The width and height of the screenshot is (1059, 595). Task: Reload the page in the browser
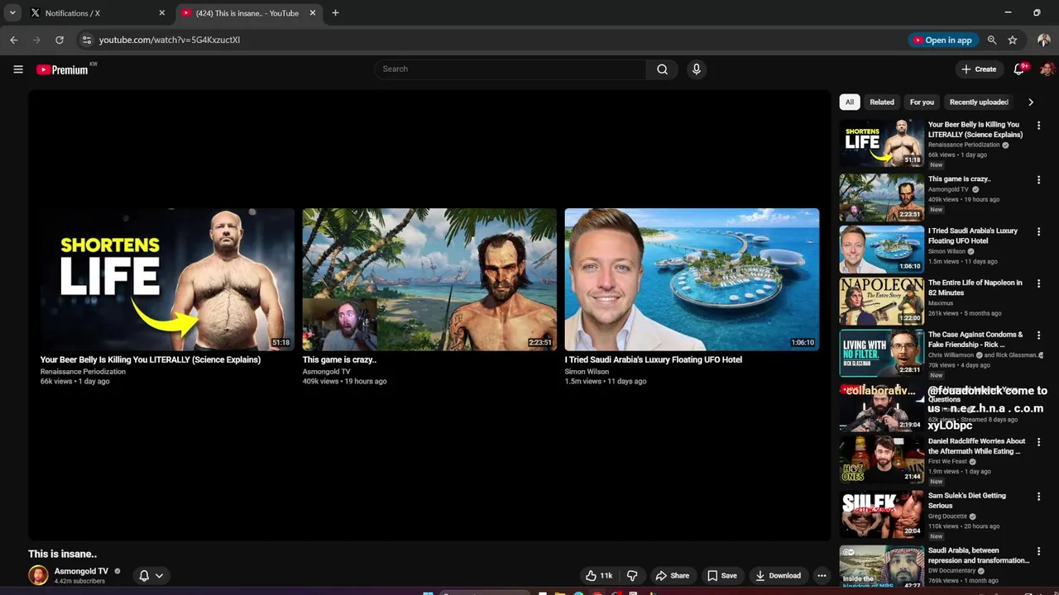tap(60, 40)
